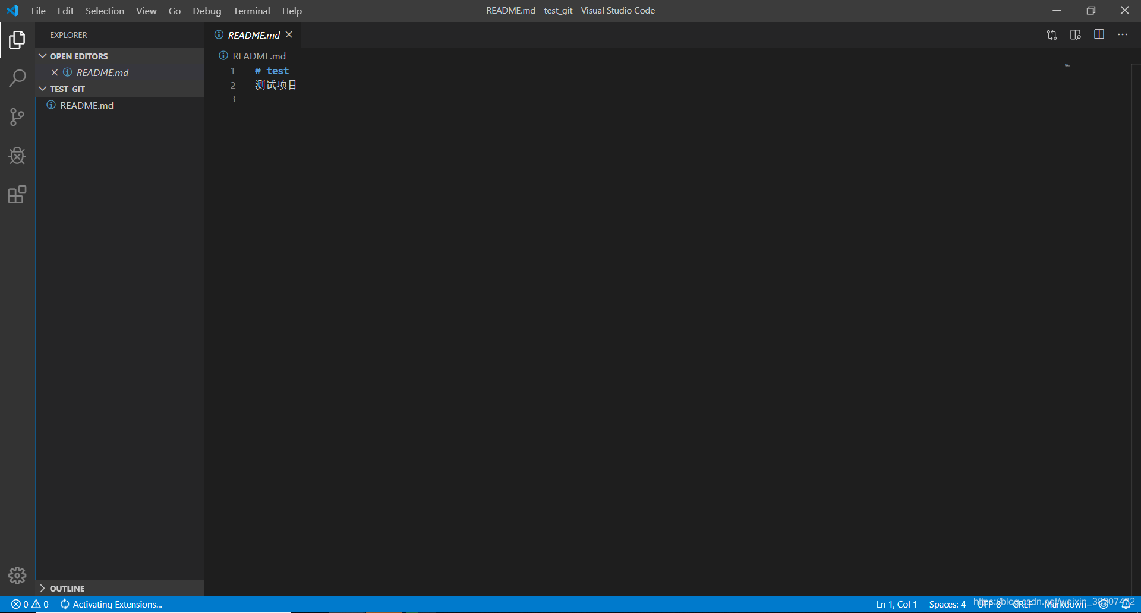
Task: Change indentation via Spaces: 4
Action: click(947, 604)
